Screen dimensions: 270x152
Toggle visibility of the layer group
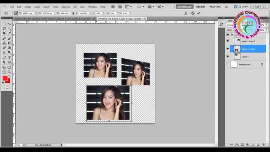pyautogui.click(x=228, y=35)
